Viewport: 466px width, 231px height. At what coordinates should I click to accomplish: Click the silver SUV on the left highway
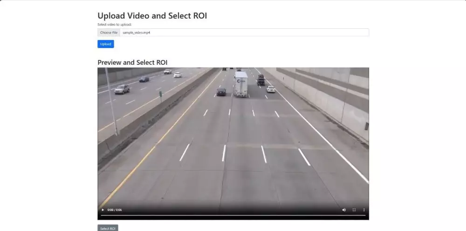[x=122, y=89]
